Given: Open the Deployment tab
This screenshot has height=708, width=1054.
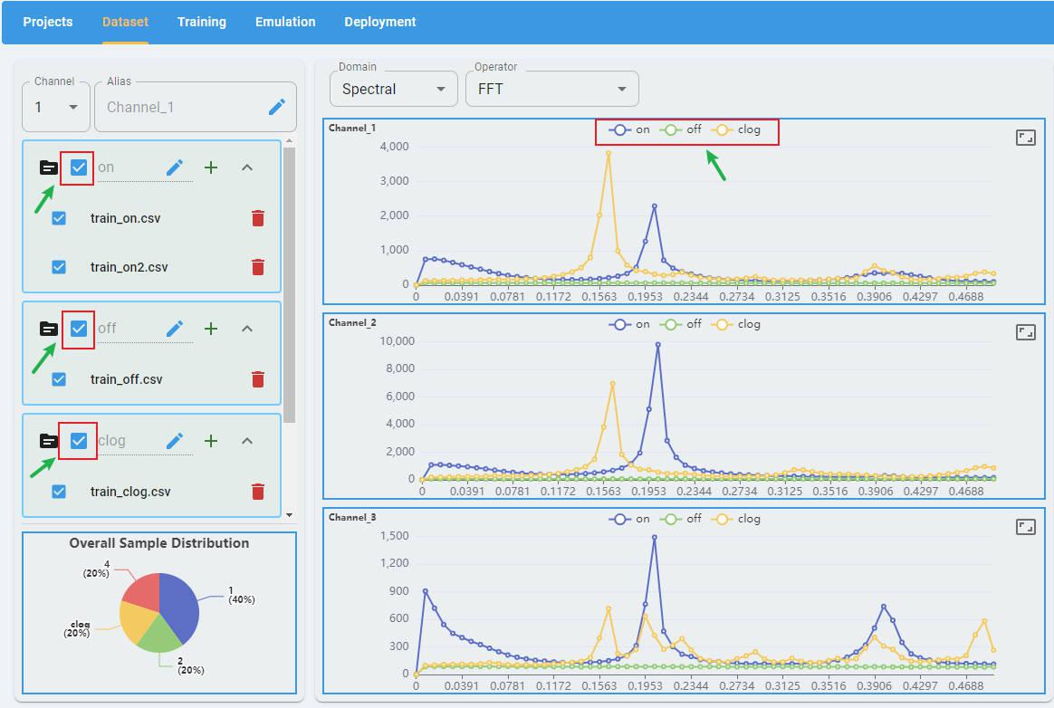Looking at the screenshot, I should coord(380,22).
